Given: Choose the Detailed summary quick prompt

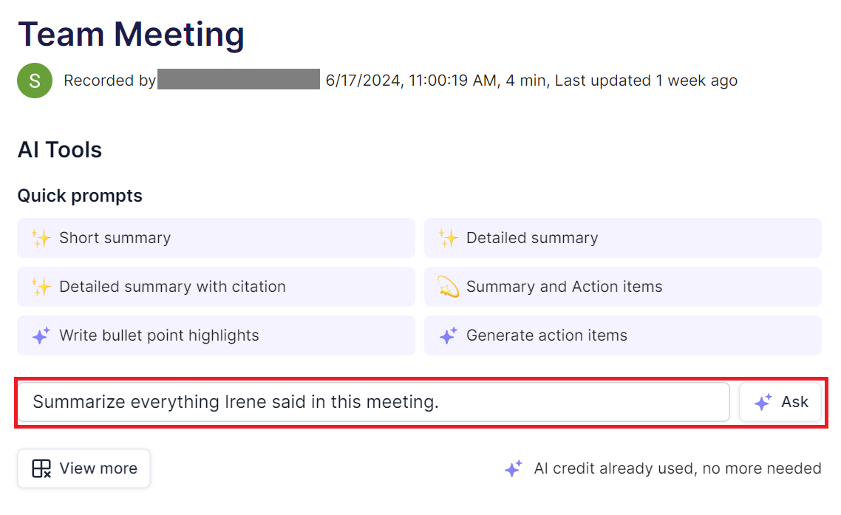Looking at the screenshot, I should [622, 238].
